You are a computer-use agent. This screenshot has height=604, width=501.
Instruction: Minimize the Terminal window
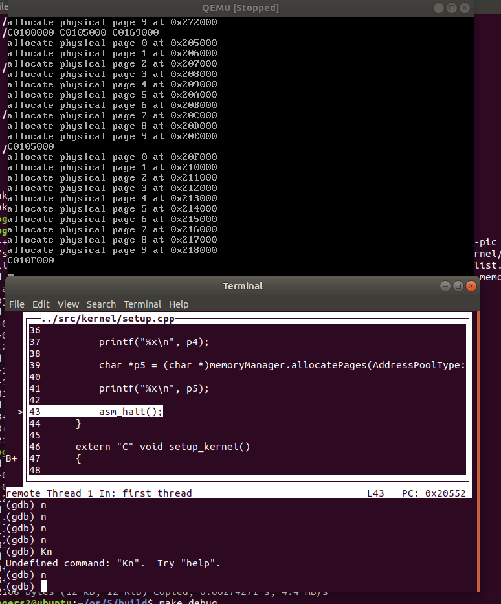(445, 286)
